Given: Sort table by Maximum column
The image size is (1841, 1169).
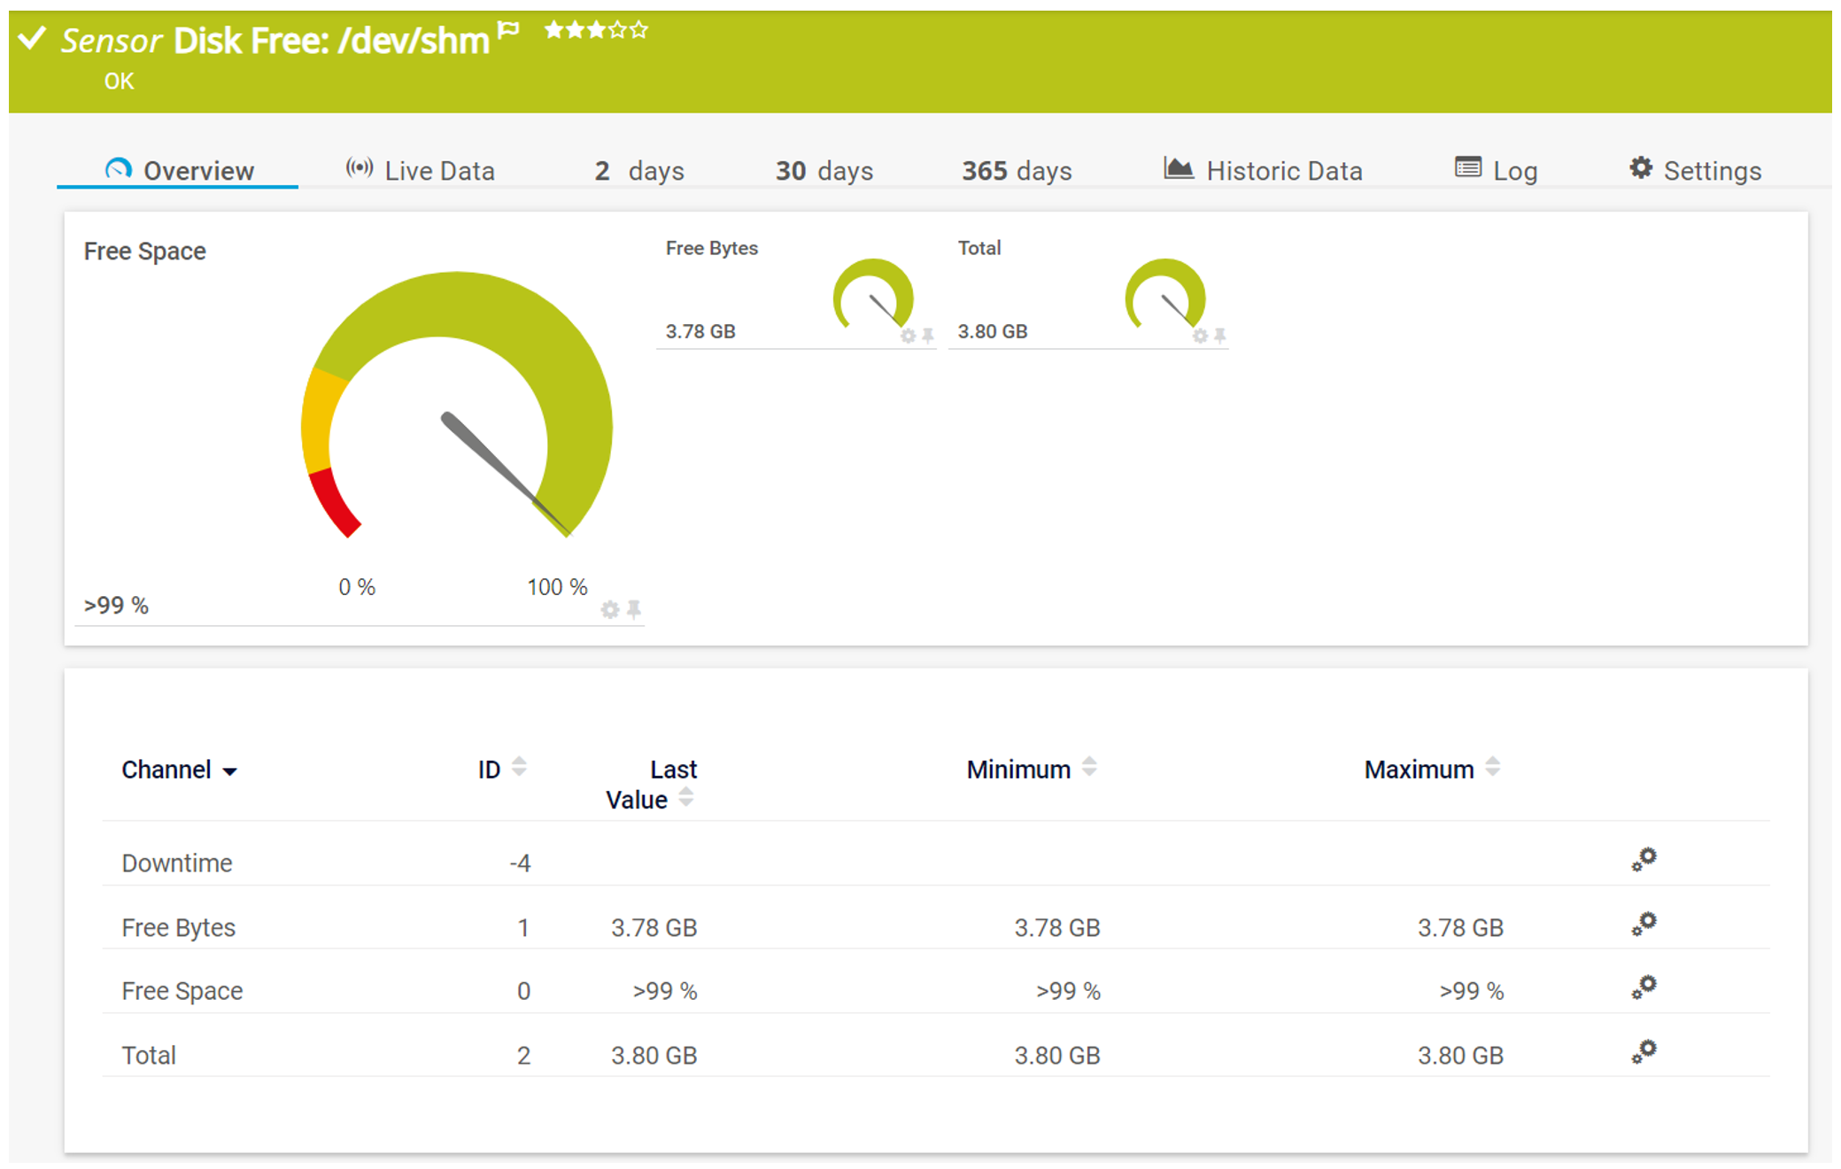Looking at the screenshot, I should pos(1492,767).
